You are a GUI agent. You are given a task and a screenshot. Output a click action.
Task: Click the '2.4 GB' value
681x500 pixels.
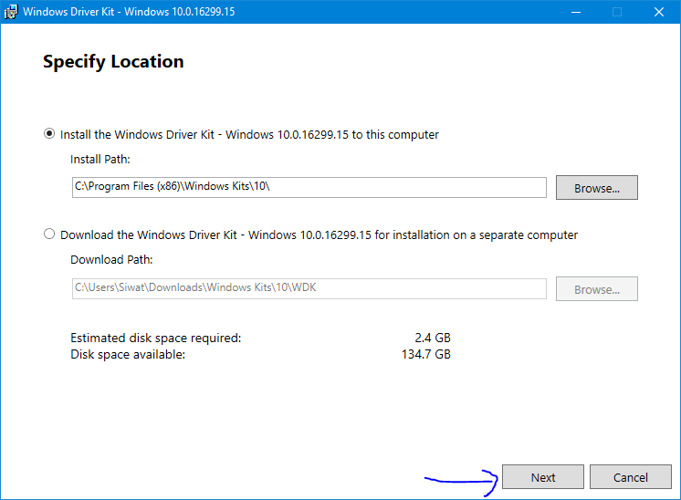tap(433, 338)
